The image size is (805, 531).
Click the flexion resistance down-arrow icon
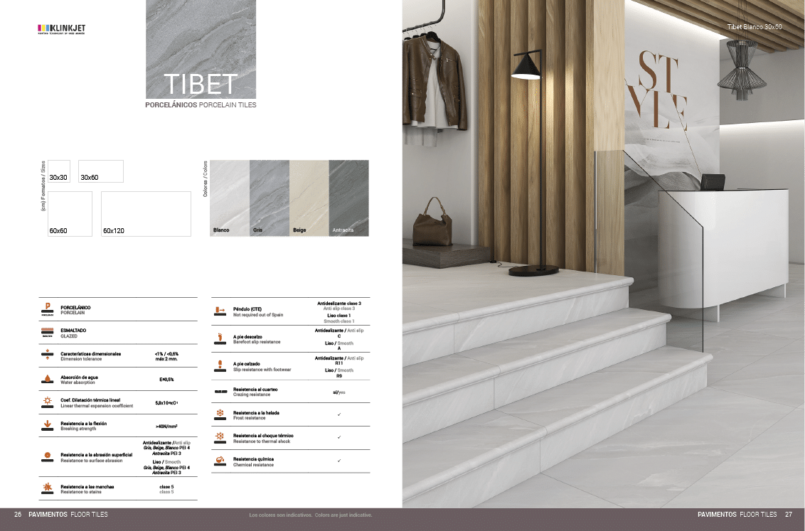pyautogui.click(x=48, y=426)
